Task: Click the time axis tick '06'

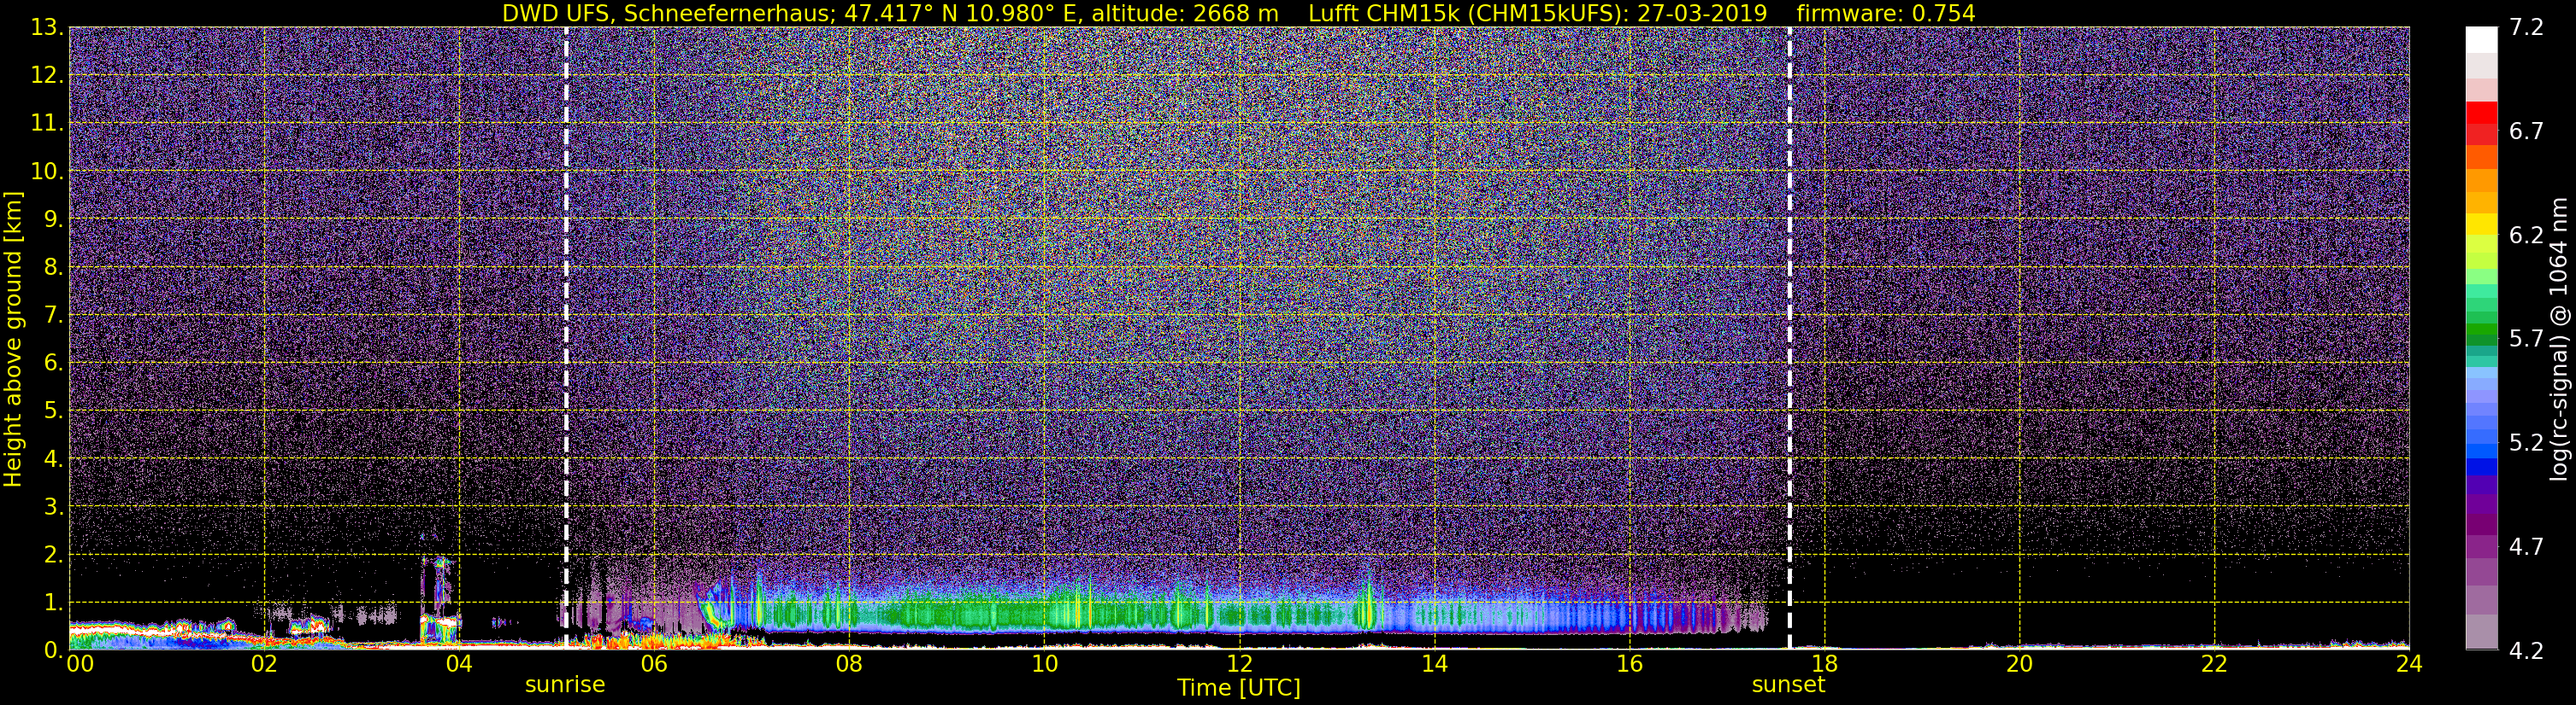Action: coord(654,665)
